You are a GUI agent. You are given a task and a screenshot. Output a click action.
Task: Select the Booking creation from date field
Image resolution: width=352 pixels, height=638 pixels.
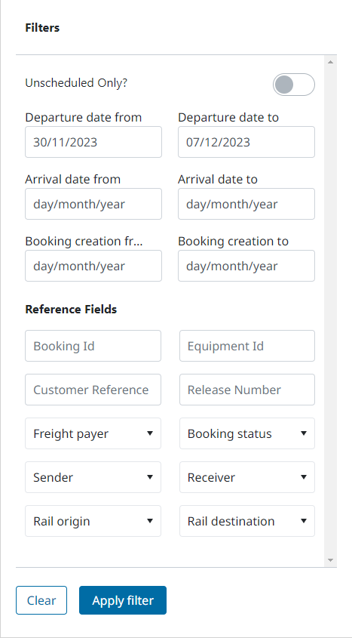click(93, 266)
